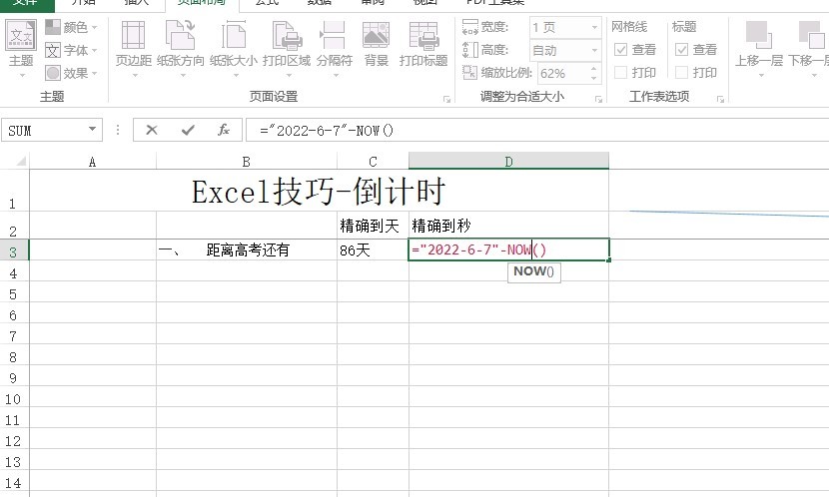Viewport: 829px width, 497px height.
Task: Open theme Effects (效果) menu
Action: pyautogui.click(x=71, y=73)
